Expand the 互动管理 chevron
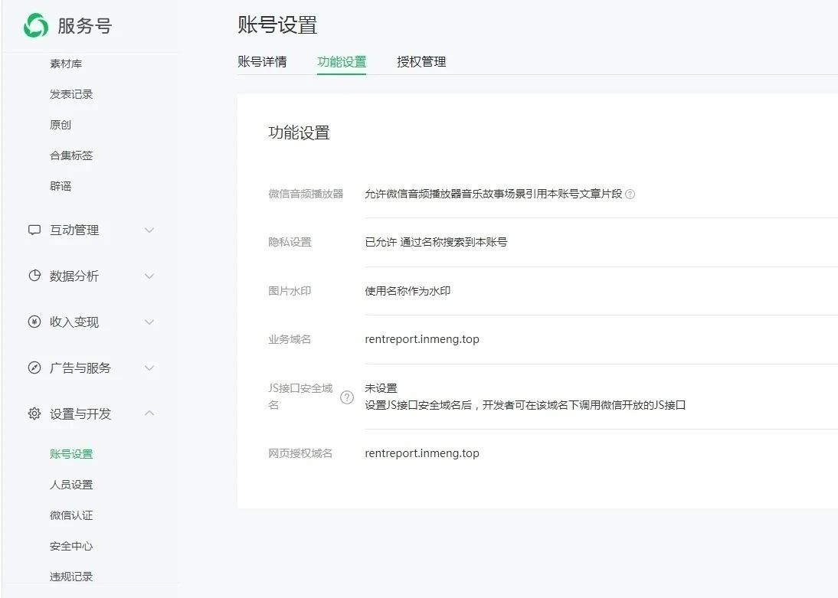The image size is (838, 598). click(149, 230)
